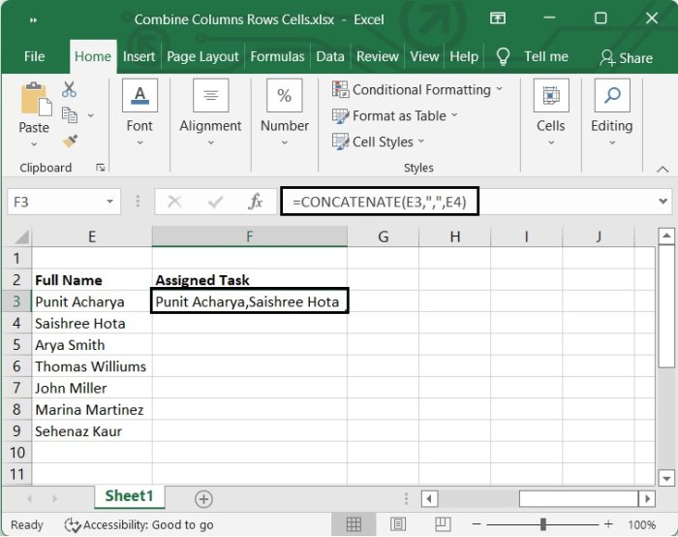Open the Cells group icon
Image resolution: width=678 pixels, height=537 pixels.
point(551,96)
